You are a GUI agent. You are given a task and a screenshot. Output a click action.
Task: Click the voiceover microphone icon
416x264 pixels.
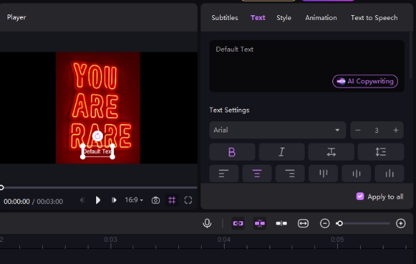(207, 223)
